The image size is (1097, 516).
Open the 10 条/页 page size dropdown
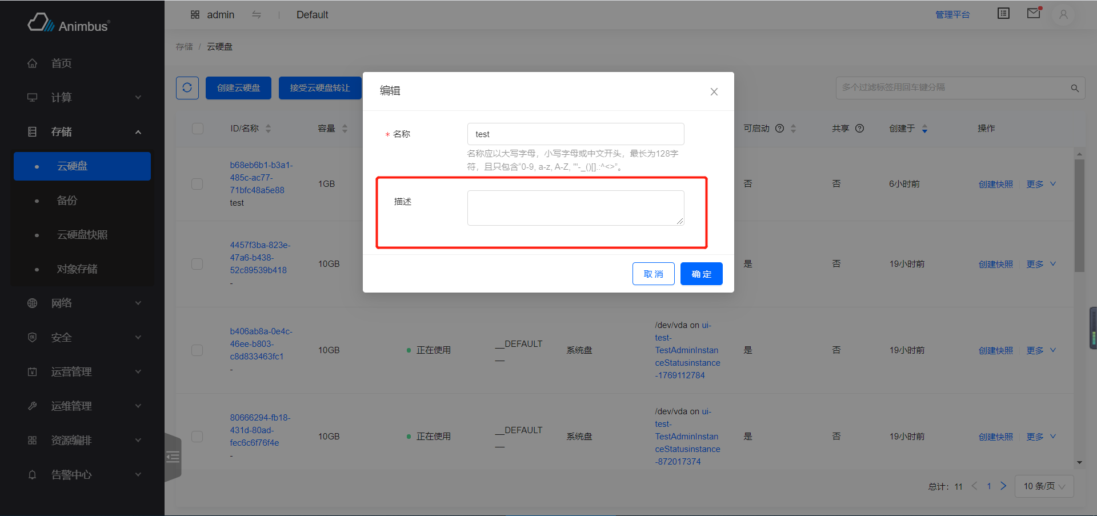click(1043, 486)
